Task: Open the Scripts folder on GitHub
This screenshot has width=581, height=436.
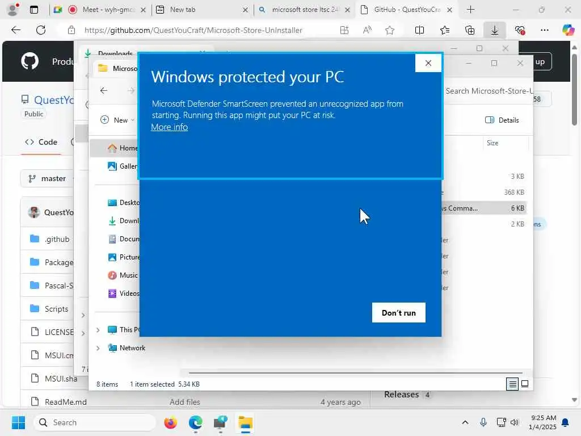Action: click(x=56, y=309)
